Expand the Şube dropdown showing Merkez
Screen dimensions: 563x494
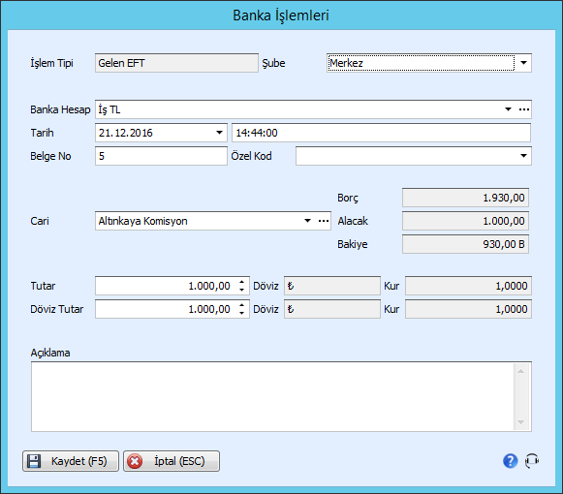(x=523, y=63)
